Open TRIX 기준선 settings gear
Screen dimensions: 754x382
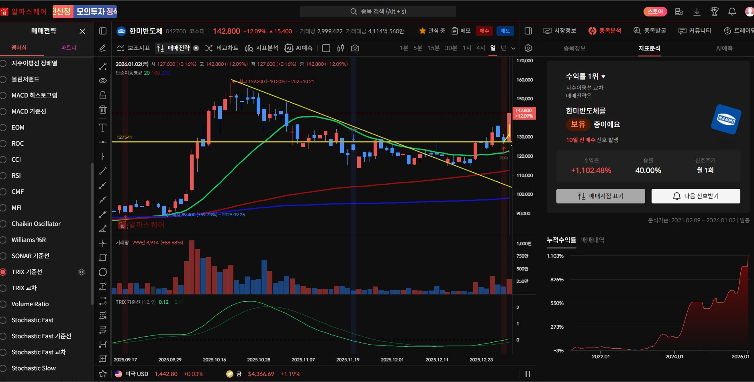click(82, 272)
